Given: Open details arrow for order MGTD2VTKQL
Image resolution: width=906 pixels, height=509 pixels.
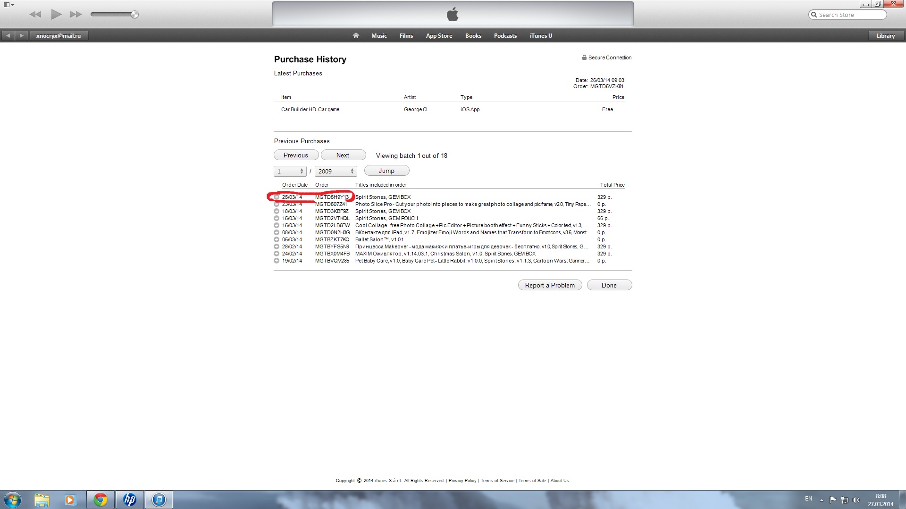Looking at the screenshot, I should 277,218.
